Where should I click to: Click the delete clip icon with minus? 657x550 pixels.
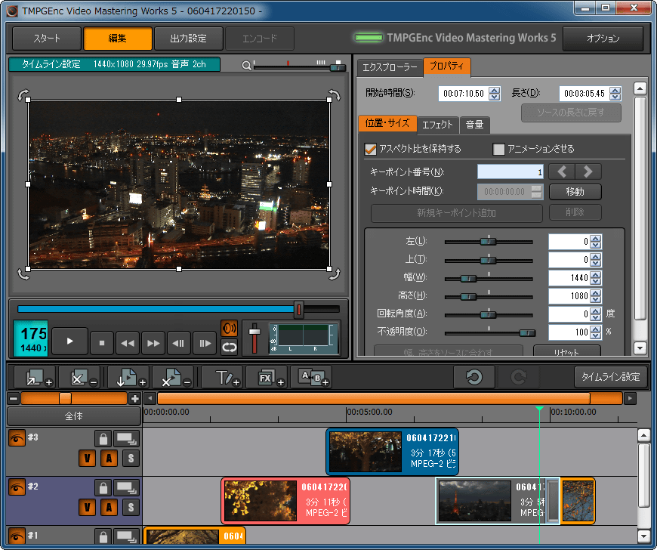pos(173,377)
